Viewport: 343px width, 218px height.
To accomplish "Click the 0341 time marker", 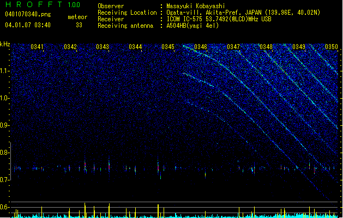I will [37, 47].
